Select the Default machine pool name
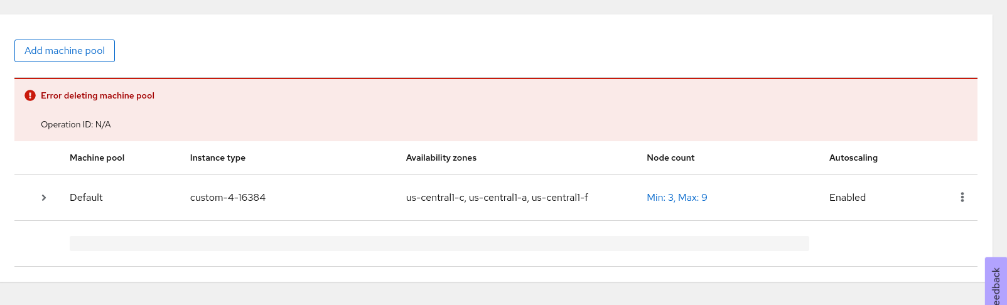This screenshot has height=305, width=1007. click(86, 197)
